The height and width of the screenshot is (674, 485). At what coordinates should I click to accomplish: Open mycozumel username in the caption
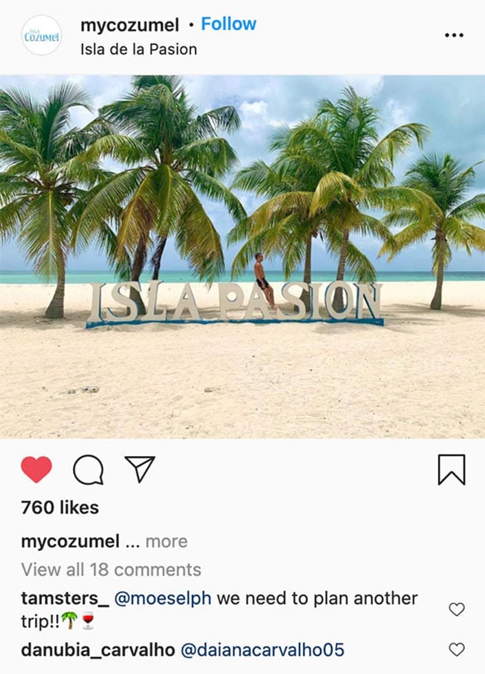coord(70,541)
